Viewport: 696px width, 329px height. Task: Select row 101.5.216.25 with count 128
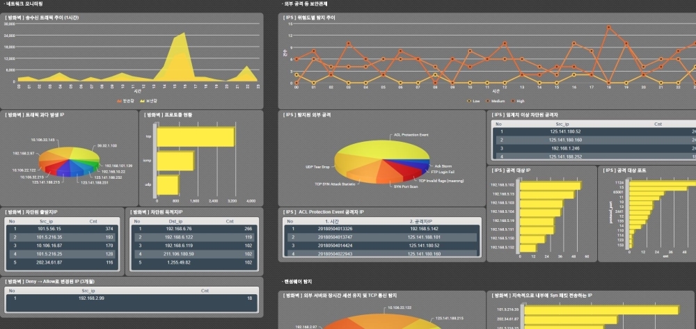tap(62, 254)
